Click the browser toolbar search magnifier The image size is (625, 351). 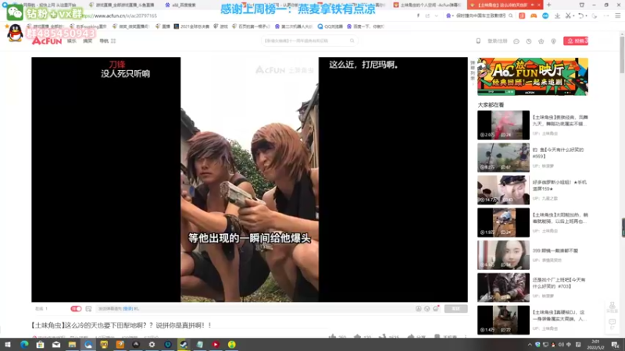pyautogui.click(x=511, y=16)
